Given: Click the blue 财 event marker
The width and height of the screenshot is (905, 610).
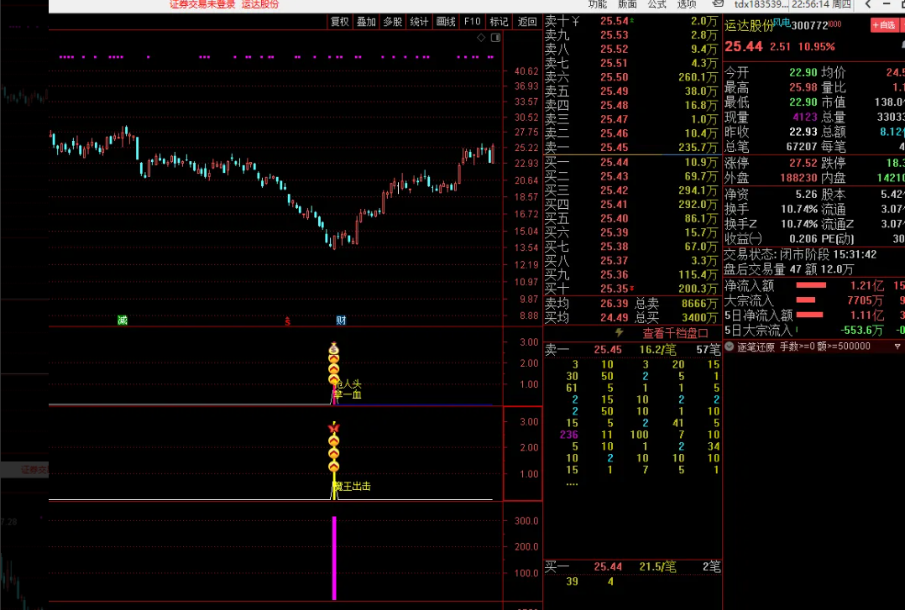Looking at the screenshot, I should tap(341, 320).
